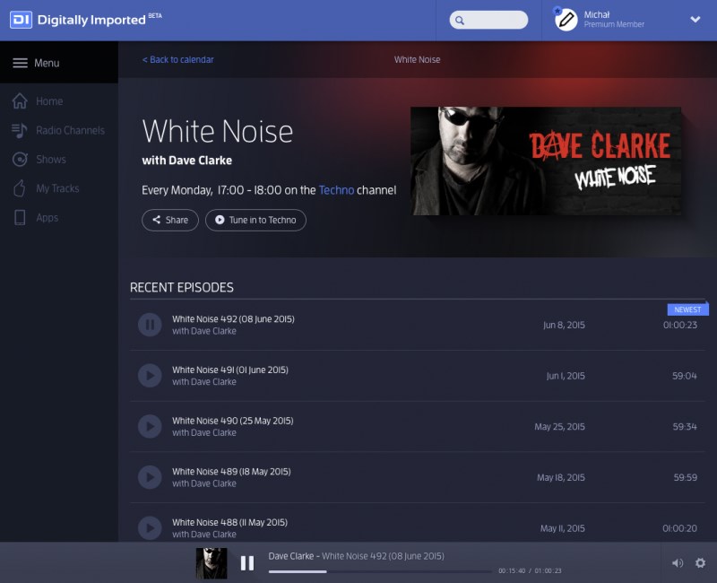This screenshot has width=717, height=583.
Task: Follow the Back to calendar link
Action: tap(178, 60)
